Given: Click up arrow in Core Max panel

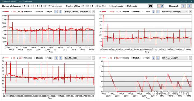Looking at the screenshot, I should point(56,58).
